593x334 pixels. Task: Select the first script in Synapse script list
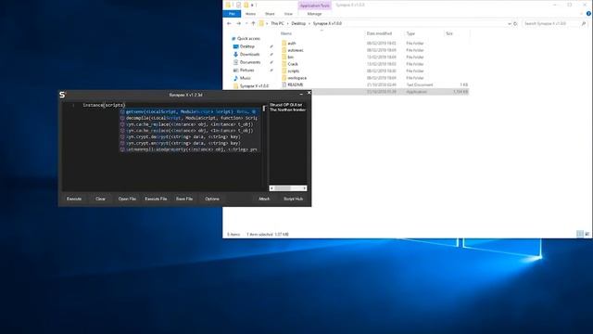(286, 105)
